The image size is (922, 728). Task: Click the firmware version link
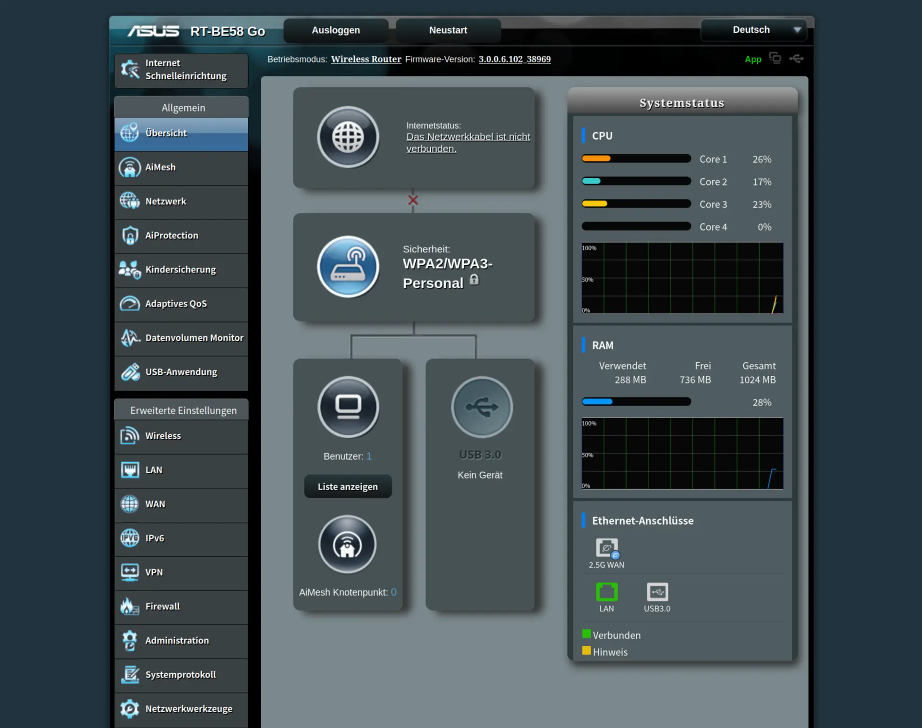(514, 59)
